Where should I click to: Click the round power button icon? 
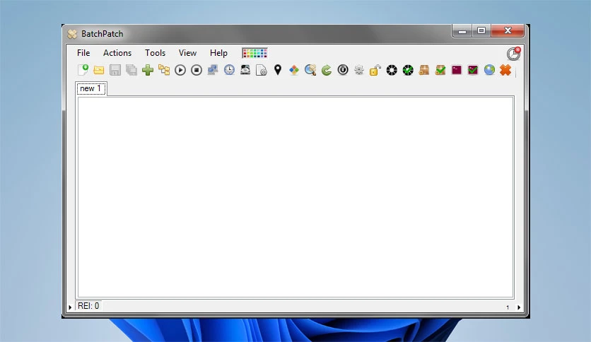tap(343, 70)
